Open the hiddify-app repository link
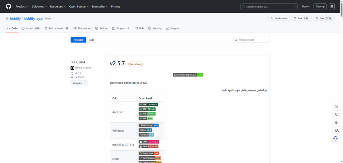 point(33,19)
